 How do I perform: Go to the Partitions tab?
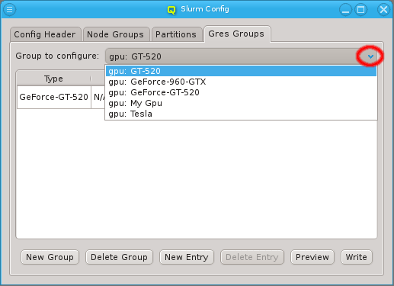click(x=176, y=34)
